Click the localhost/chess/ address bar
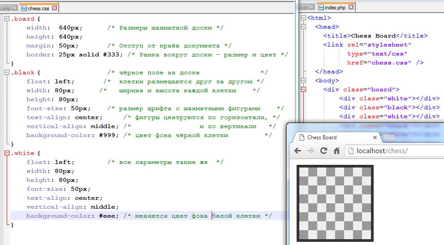The image size is (444, 245). (x=394, y=151)
